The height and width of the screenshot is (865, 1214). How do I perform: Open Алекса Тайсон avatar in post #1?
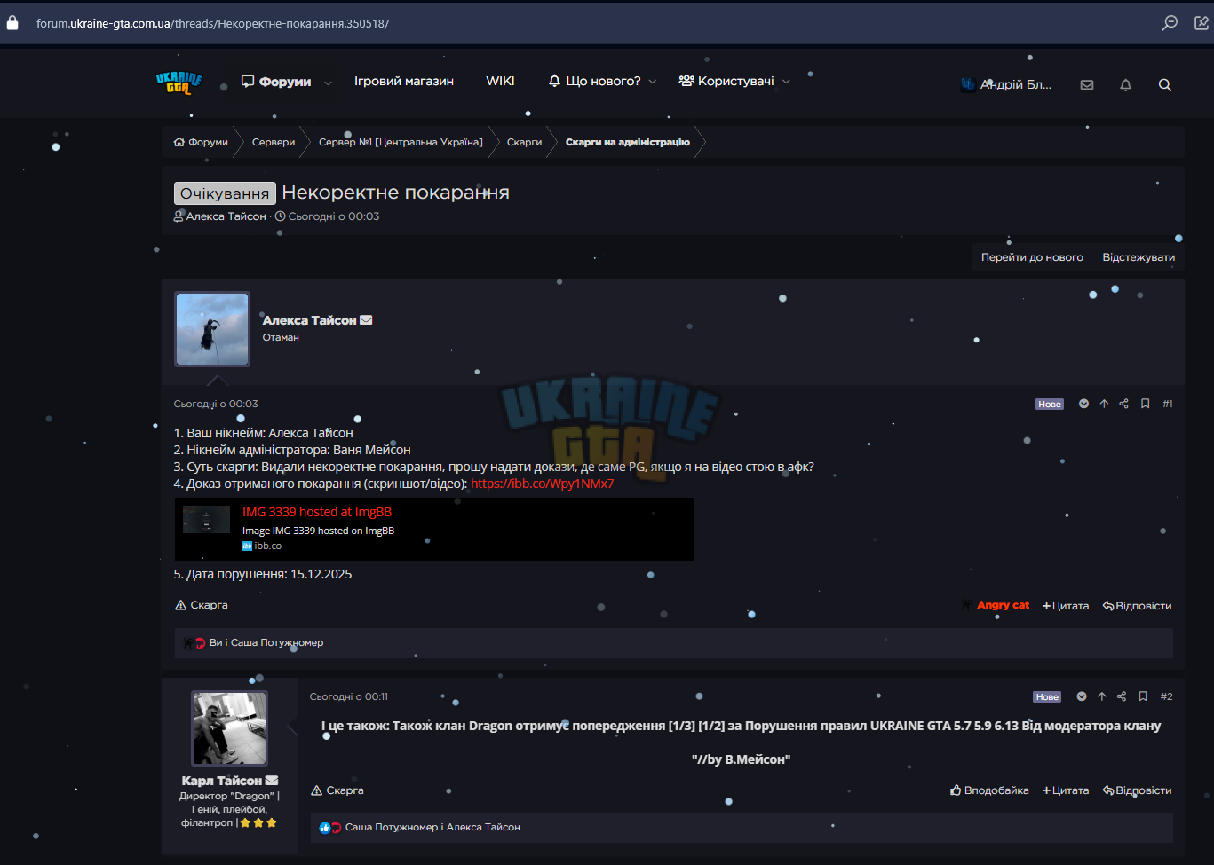[x=212, y=329]
